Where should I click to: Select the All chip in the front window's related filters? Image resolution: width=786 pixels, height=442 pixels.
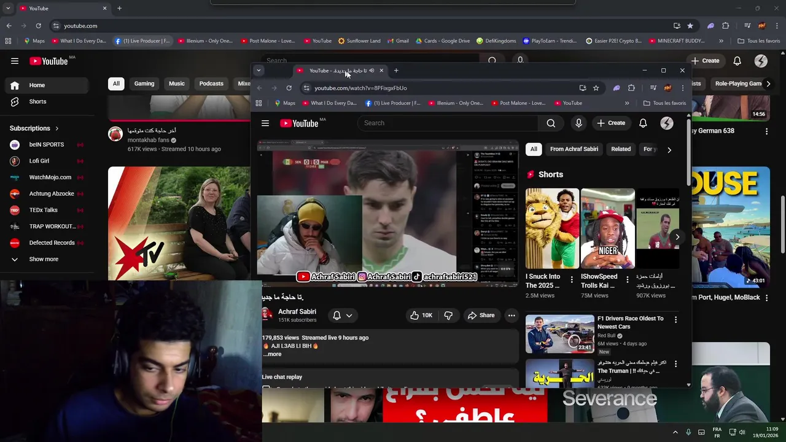534,149
